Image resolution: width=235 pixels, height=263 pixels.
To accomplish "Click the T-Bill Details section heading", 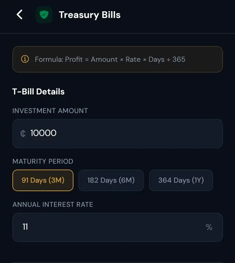I will (39, 91).
